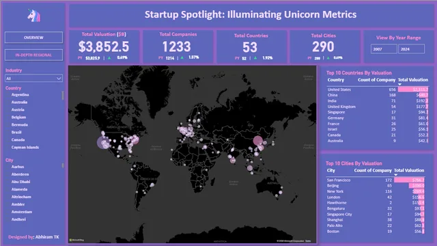Edit the start year field 2007
Image resolution: width=437 pixels, height=246 pixels.
point(384,49)
